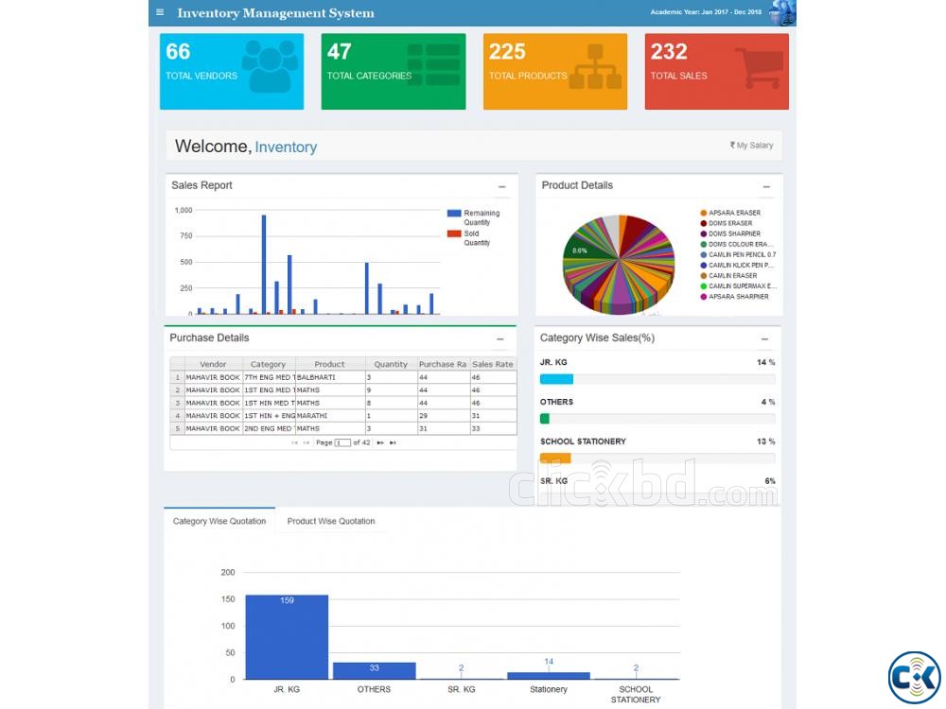Select the 1ST HIN + ENG category cell
Viewport: 946px width, 709px height.
269,416
